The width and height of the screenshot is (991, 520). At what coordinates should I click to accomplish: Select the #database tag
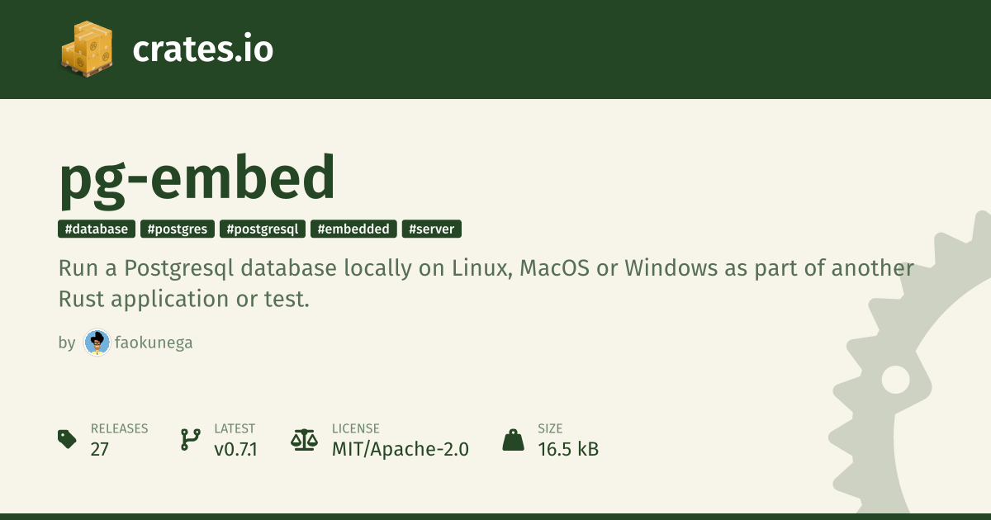97,229
